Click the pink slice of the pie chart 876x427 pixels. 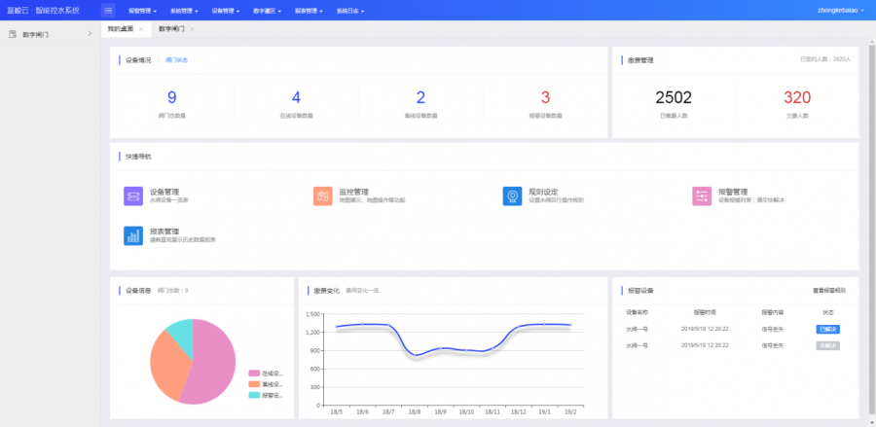pyautogui.click(x=215, y=366)
